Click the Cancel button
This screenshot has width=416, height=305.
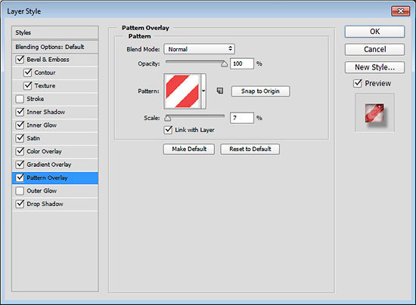pyautogui.click(x=374, y=49)
